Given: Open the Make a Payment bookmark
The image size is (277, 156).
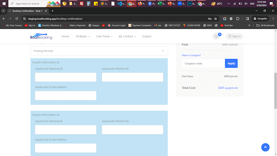Looking at the screenshot, I should (76, 25).
